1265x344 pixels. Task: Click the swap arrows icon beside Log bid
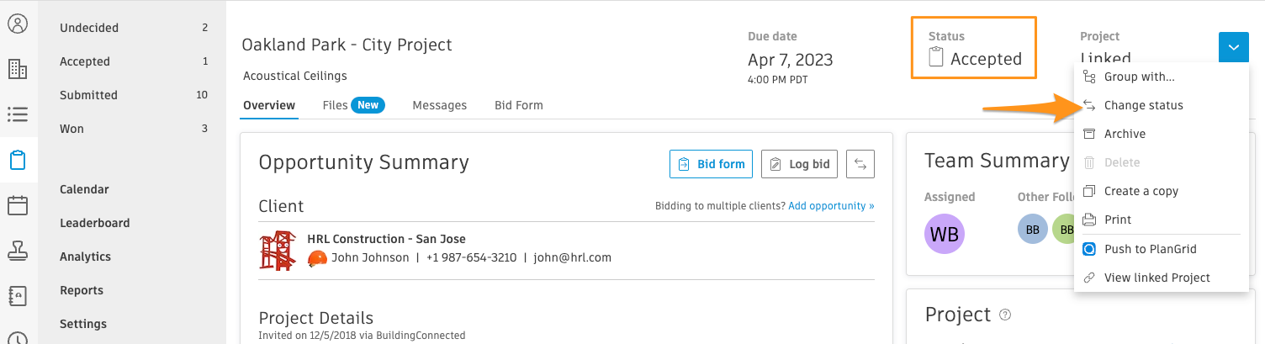(860, 164)
